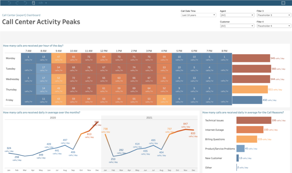Viewport: 292px width, 173px height.
Task: Click the Redo icon in the toolbar
Action: 17,3
